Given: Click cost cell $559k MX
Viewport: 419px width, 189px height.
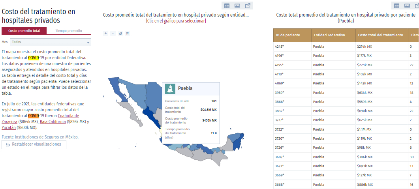Looking at the screenshot, I should 381,102.
